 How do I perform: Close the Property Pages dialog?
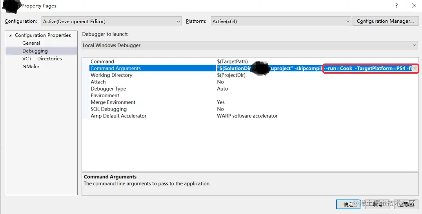414,5
